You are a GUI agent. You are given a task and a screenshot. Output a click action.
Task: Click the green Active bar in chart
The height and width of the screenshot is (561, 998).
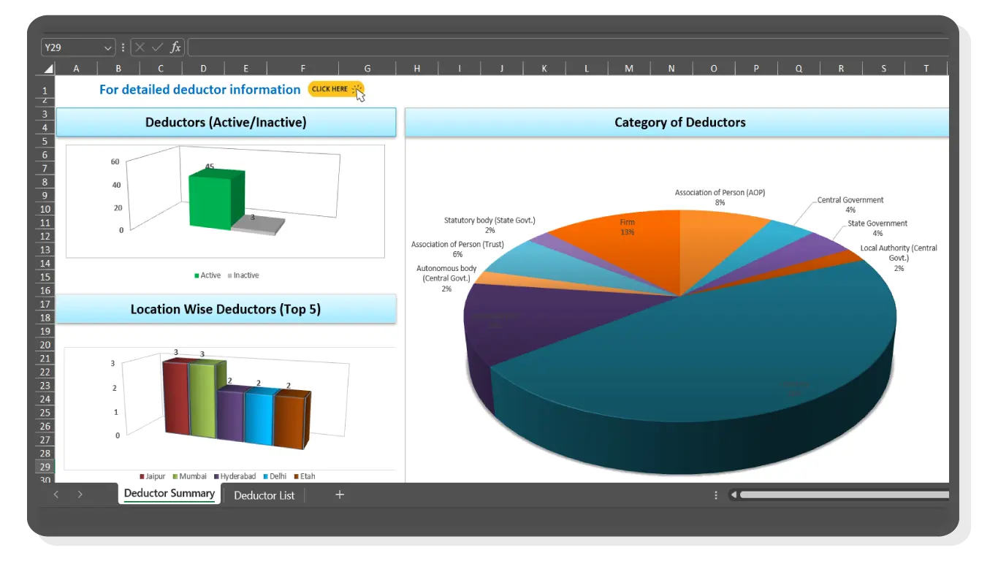[x=216, y=199]
